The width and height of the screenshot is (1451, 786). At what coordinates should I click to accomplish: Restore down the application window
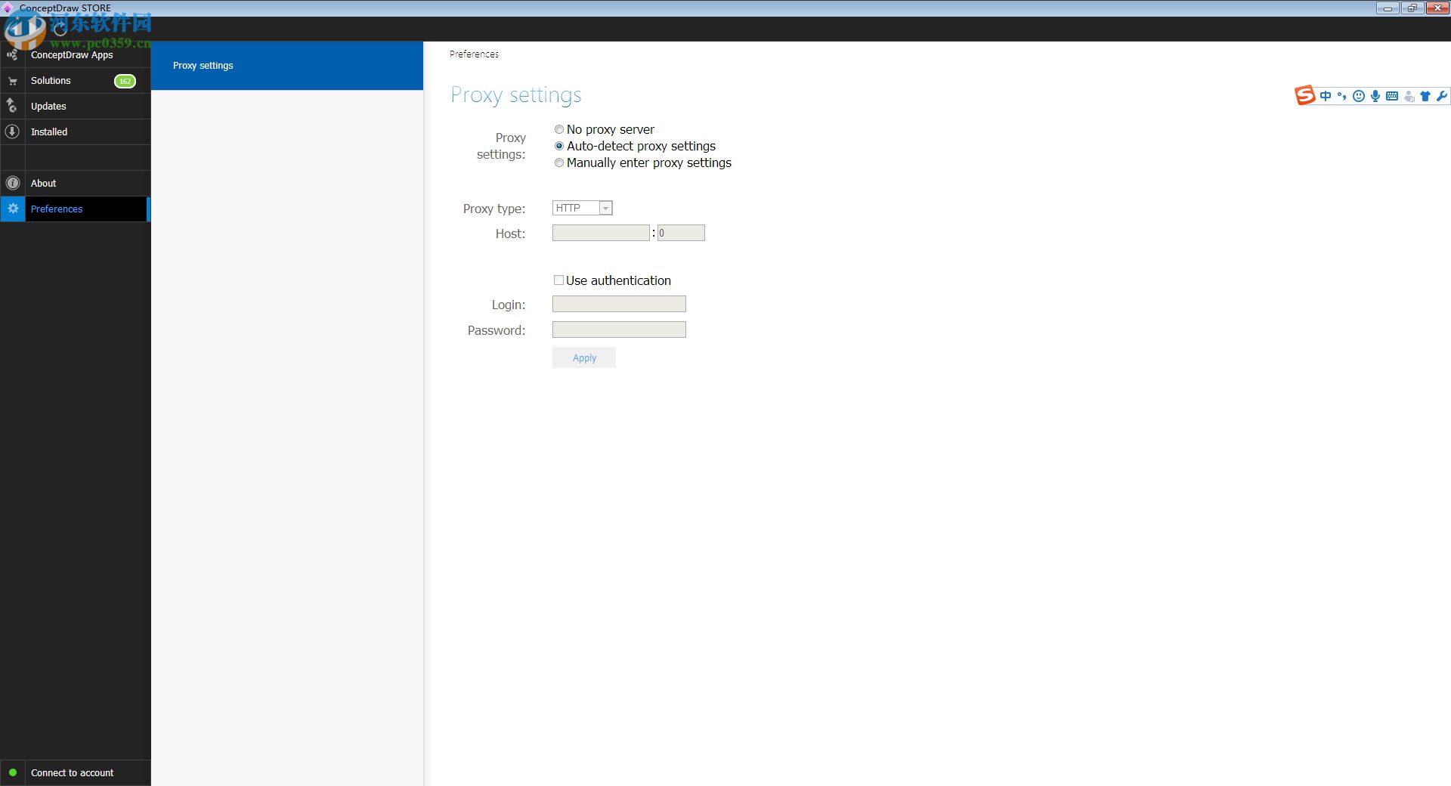1412,8
